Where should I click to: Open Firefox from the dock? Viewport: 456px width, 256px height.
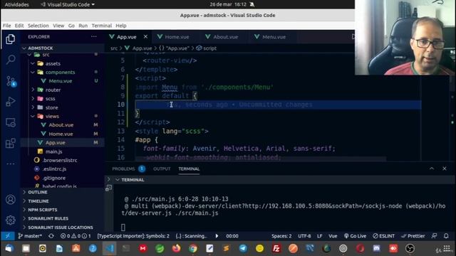click(176, 248)
